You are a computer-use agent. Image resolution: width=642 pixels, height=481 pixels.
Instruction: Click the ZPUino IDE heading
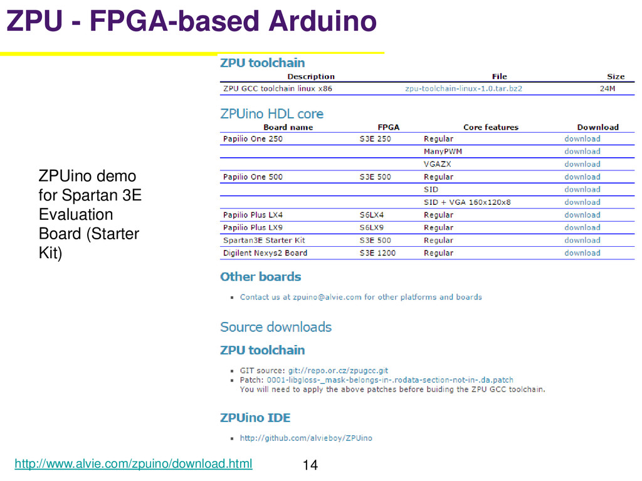pyautogui.click(x=255, y=418)
